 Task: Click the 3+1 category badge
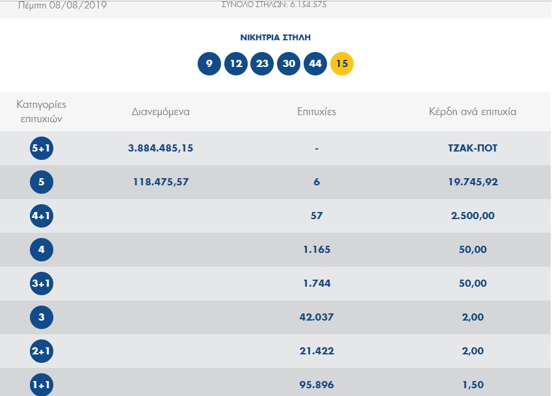pyautogui.click(x=42, y=284)
